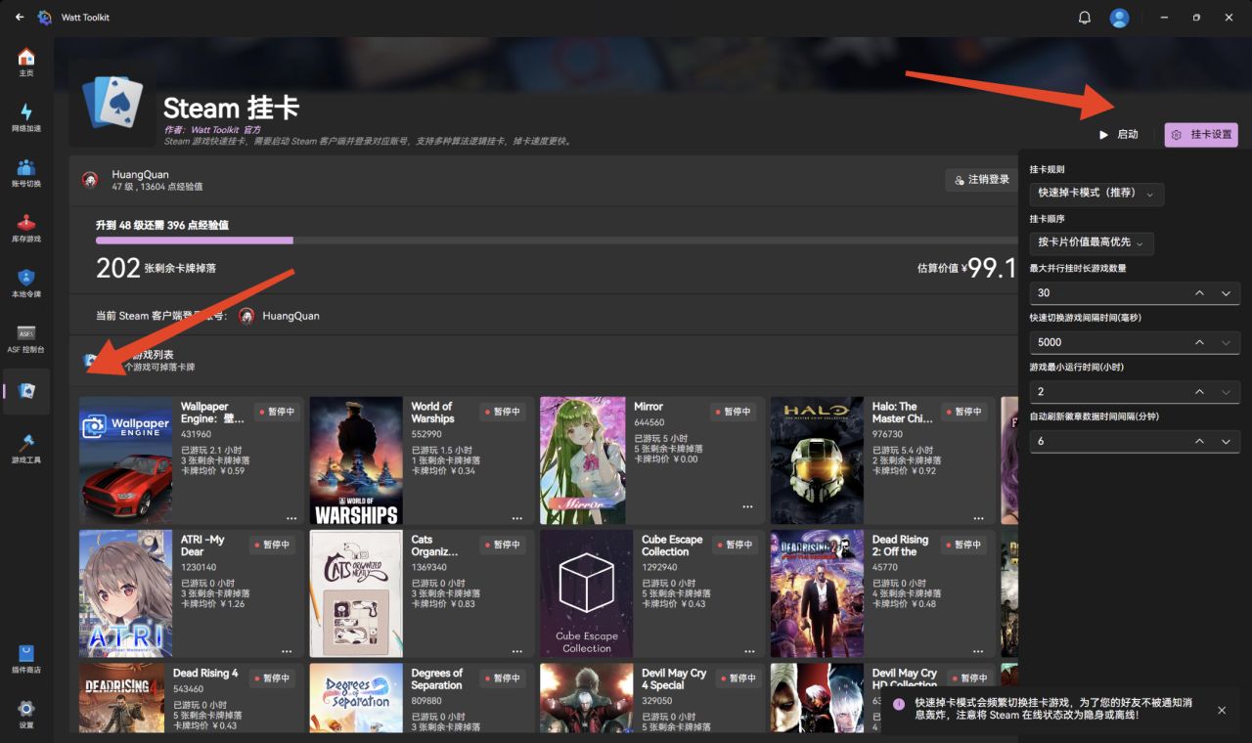1252x743 pixels.
Task: Select the Mirror game thumbnail
Action: pyautogui.click(x=583, y=460)
